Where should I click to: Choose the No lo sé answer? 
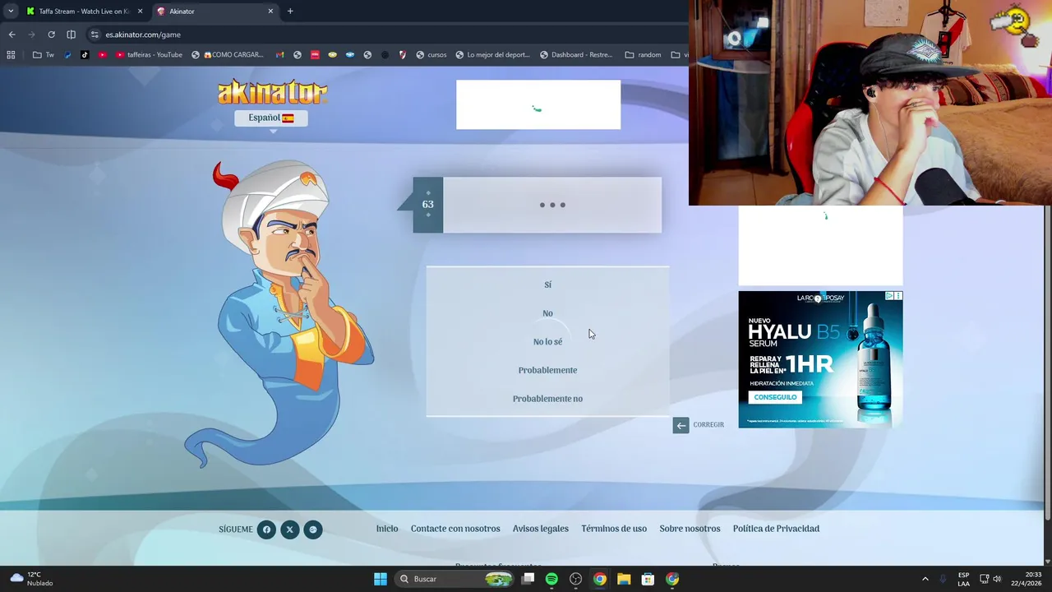[547, 341]
